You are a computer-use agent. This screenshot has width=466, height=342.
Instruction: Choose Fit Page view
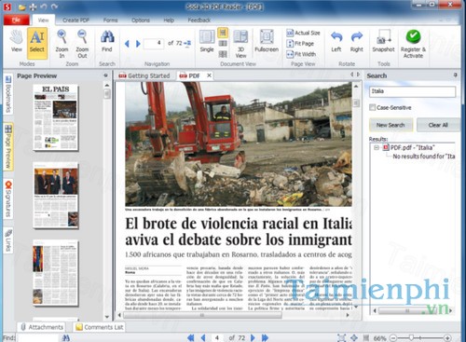click(x=300, y=44)
